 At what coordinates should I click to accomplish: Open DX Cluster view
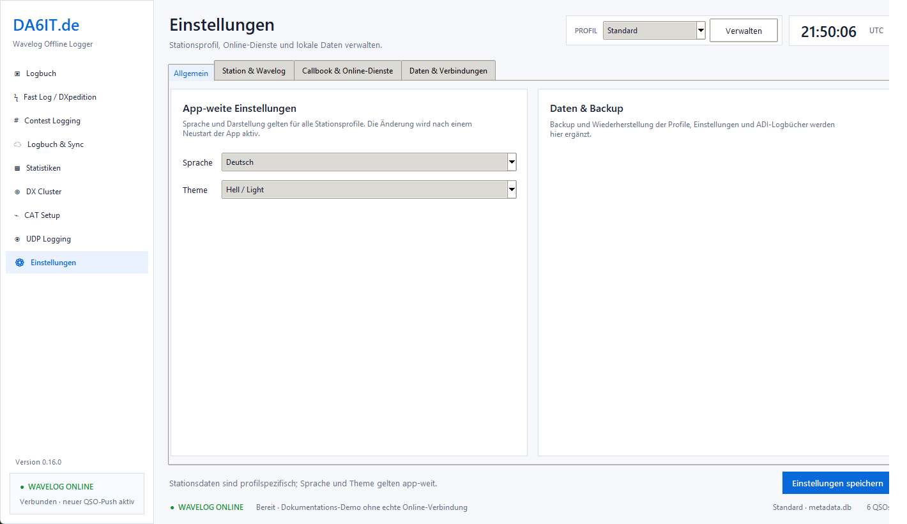tap(77, 192)
